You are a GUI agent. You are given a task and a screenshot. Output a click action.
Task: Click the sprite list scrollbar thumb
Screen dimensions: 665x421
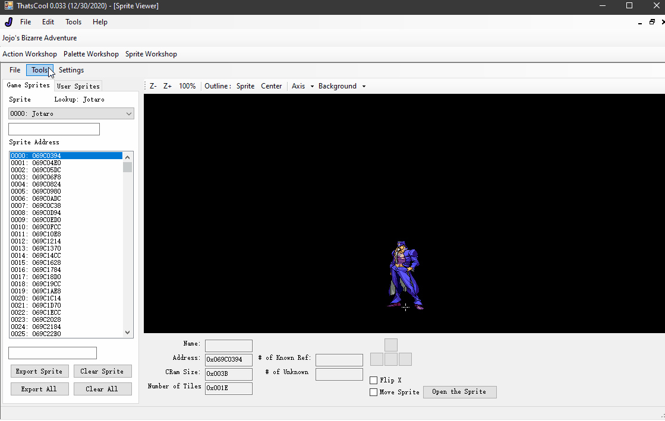128,167
